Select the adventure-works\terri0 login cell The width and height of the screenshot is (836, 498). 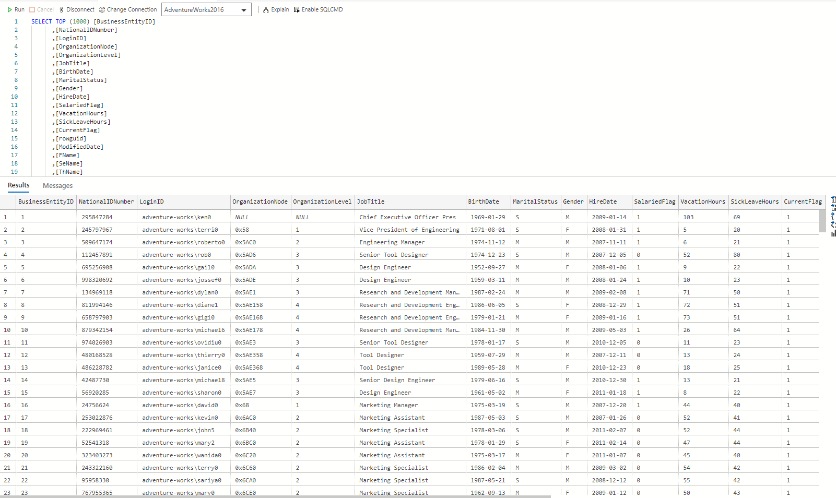point(184,230)
